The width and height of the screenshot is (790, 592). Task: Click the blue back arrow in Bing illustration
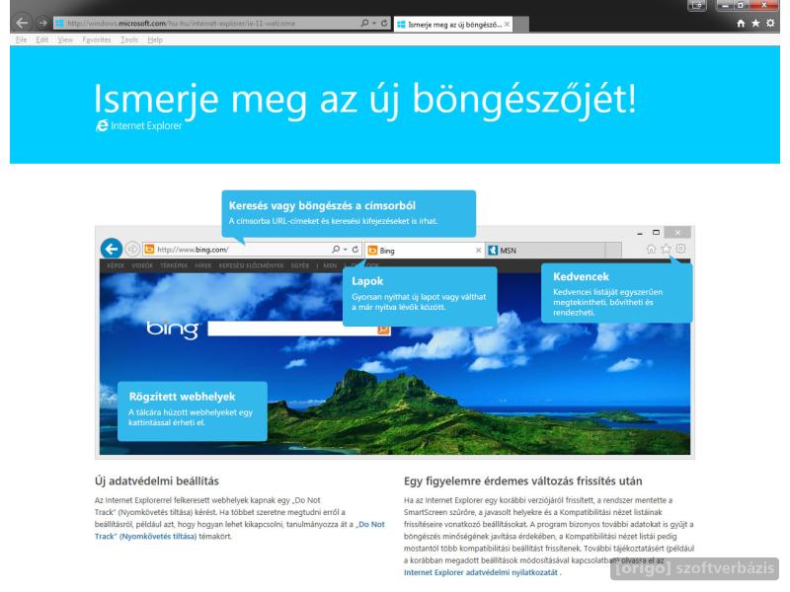112,249
